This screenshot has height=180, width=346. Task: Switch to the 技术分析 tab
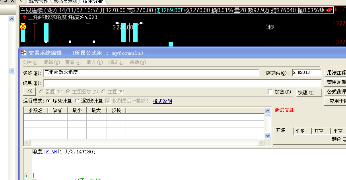[x=93, y=2]
